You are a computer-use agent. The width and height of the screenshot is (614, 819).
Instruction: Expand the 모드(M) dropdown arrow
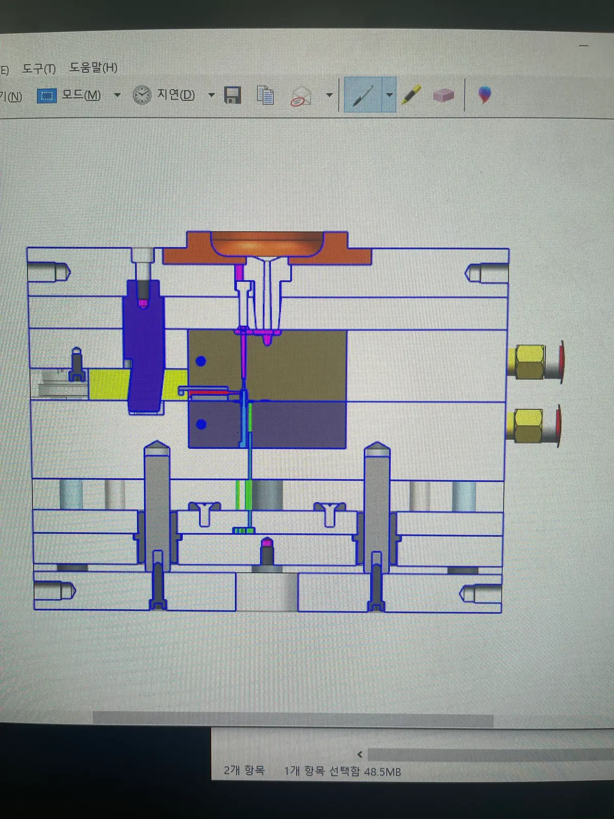pyautogui.click(x=117, y=95)
